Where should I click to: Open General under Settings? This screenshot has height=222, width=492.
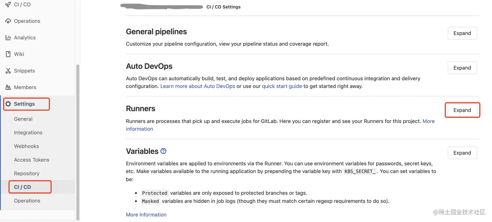pos(23,119)
